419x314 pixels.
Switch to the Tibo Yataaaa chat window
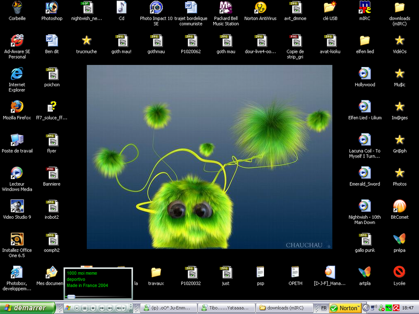[x=227, y=308]
